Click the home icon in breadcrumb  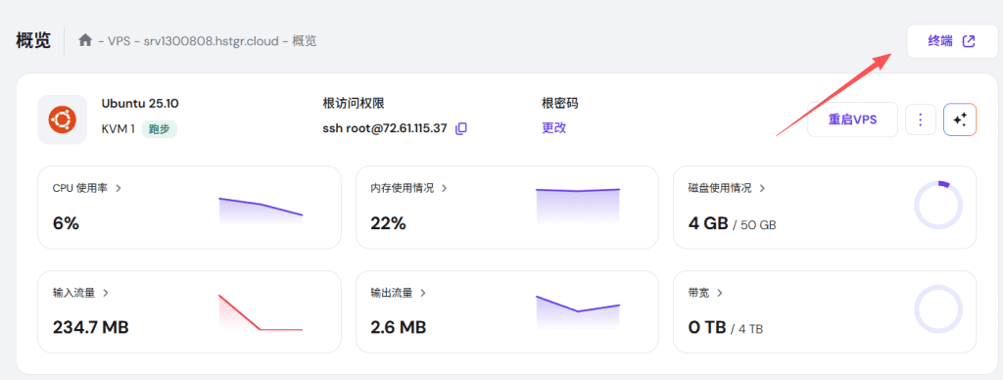(85, 40)
